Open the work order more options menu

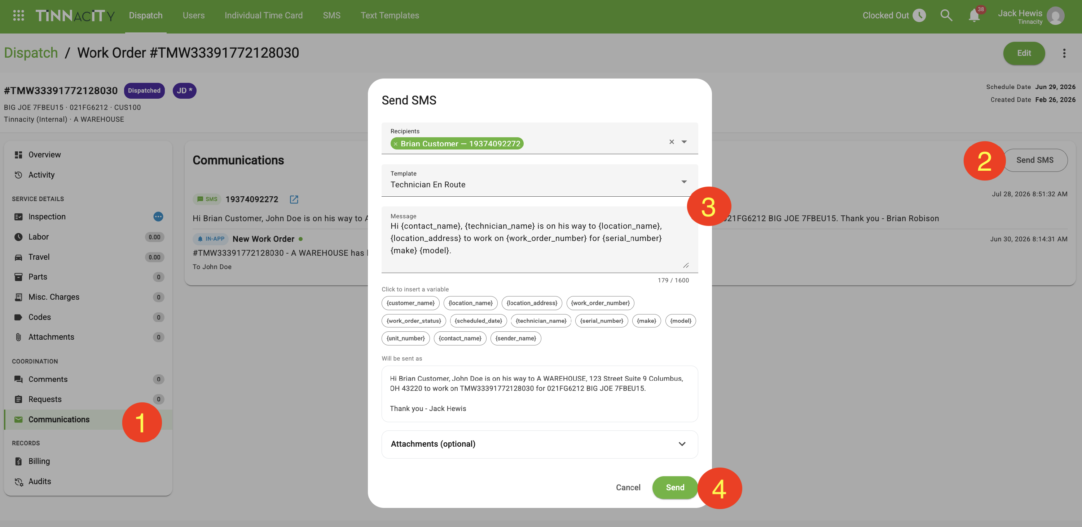[1064, 53]
